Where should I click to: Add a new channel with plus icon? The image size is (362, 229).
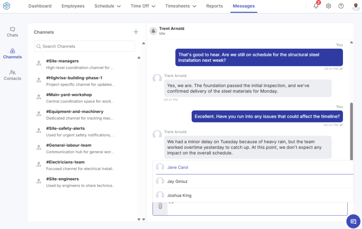click(136, 32)
